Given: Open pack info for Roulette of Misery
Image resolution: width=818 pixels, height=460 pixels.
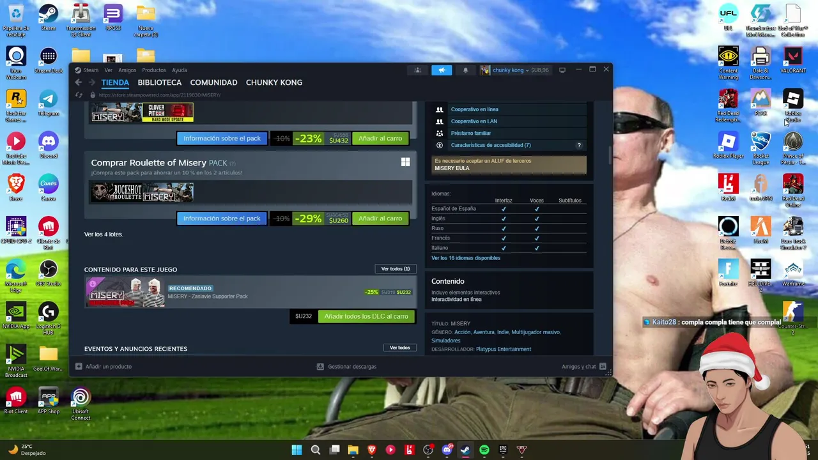Looking at the screenshot, I should (222, 218).
